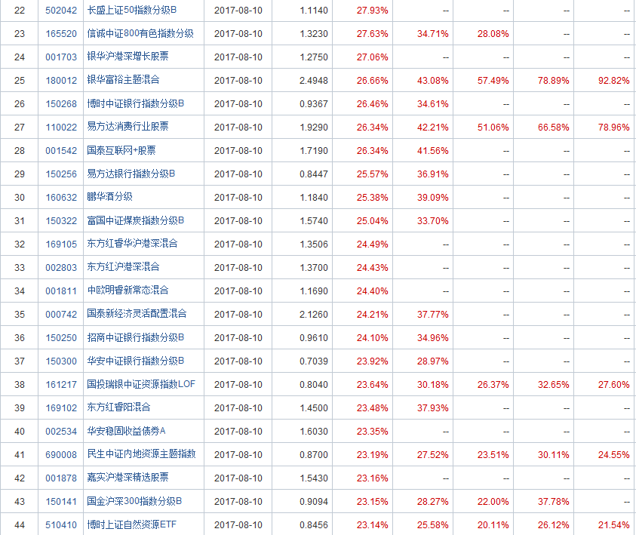Click fund code 150322

(61, 220)
